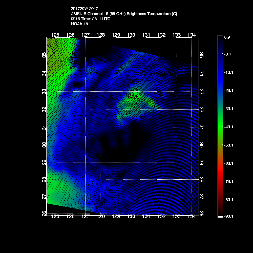
Task: Click latitude label "34" on the left axis
Action: (x=44, y=73)
